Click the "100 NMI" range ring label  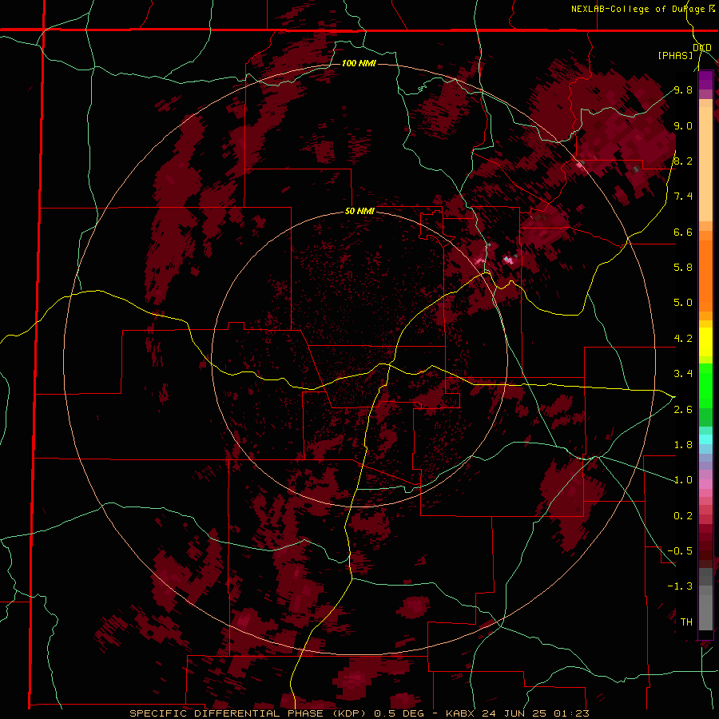tap(359, 63)
